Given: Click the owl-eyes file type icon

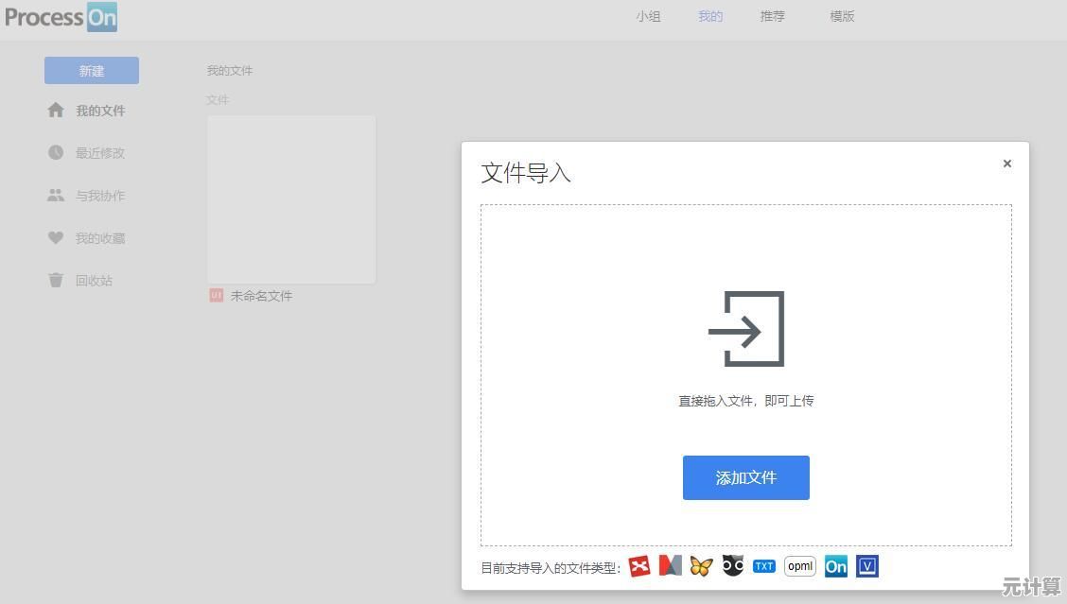Looking at the screenshot, I should (x=732, y=565).
